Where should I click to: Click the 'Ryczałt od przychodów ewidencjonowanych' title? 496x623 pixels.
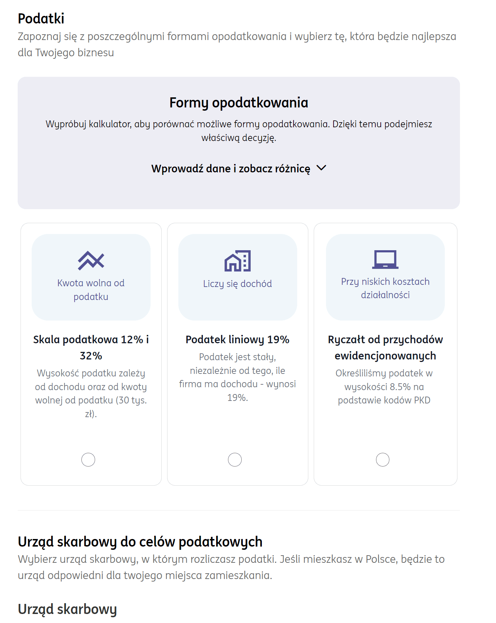tap(385, 348)
